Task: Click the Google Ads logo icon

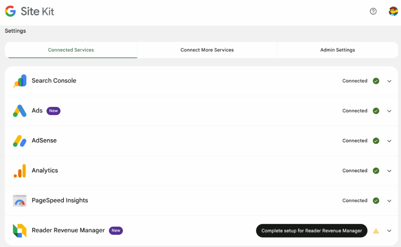Action: click(20, 111)
